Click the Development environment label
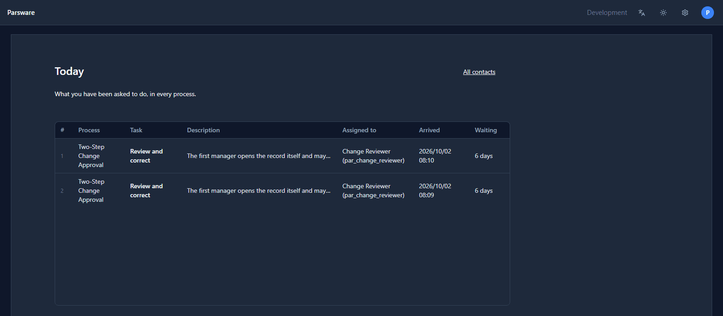Image resolution: width=723 pixels, height=316 pixels. (x=607, y=13)
